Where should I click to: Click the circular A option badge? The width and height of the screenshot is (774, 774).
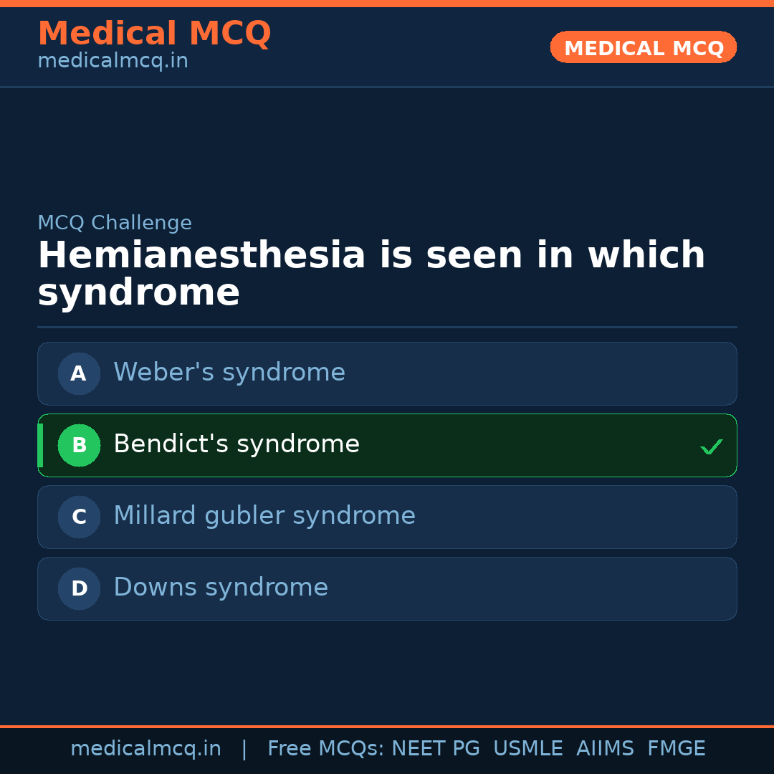[x=79, y=373]
